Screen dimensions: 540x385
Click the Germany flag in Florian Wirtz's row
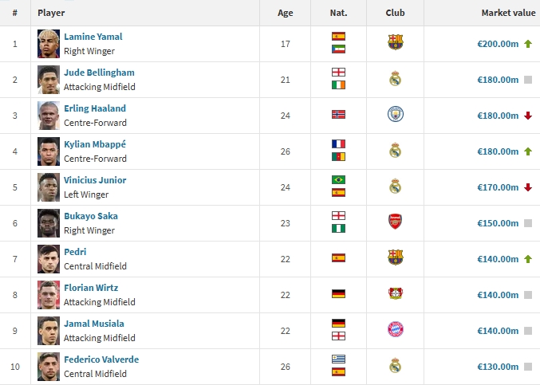pyautogui.click(x=338, y=294)
